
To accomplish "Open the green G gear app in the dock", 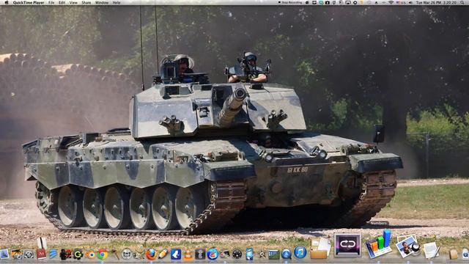I will 78,254.
